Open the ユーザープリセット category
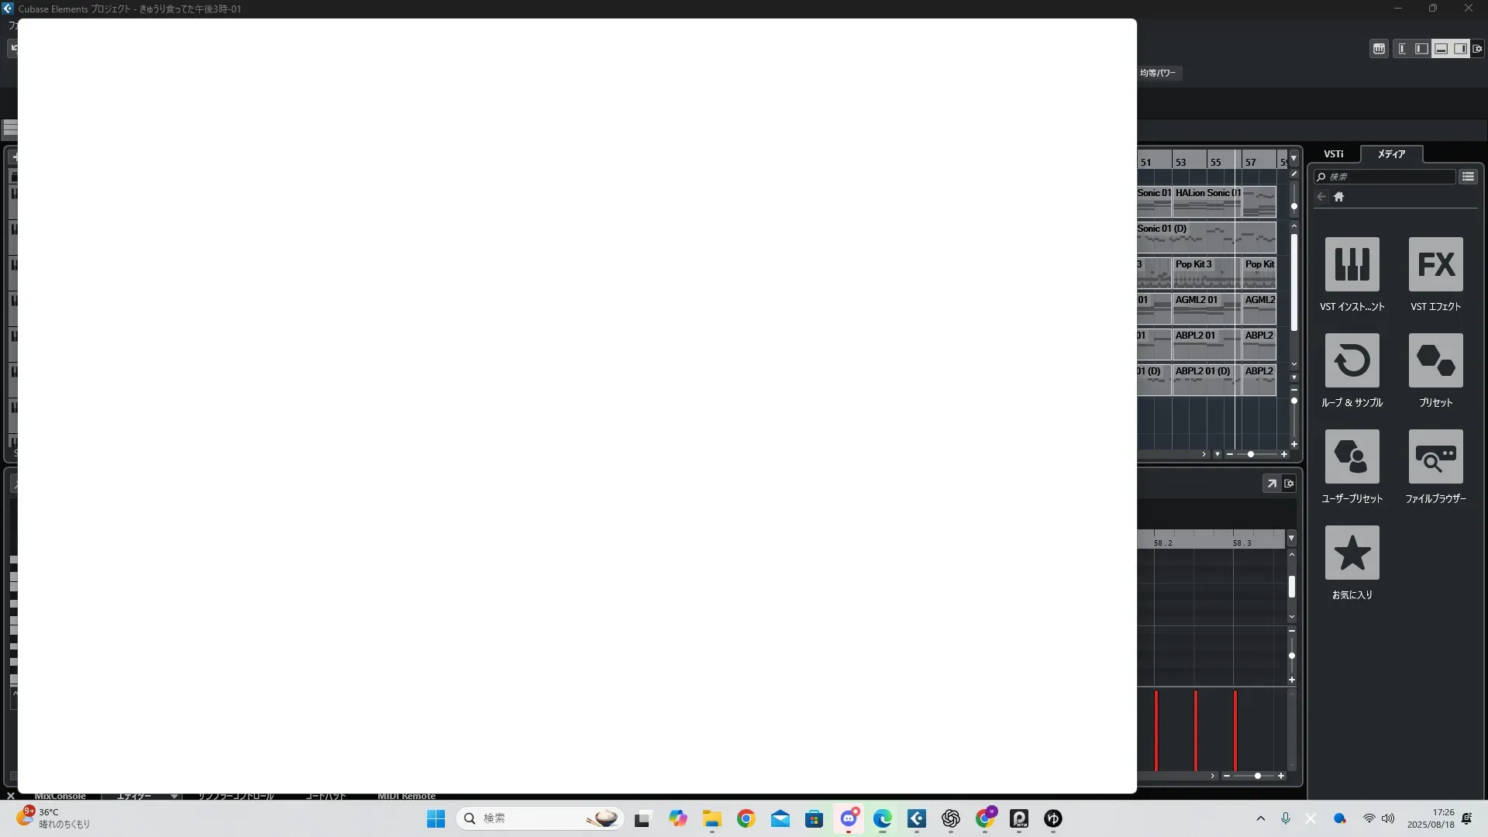Image resolution: width=1488 pixels, height=837 pixels. tap(1352, 457)
